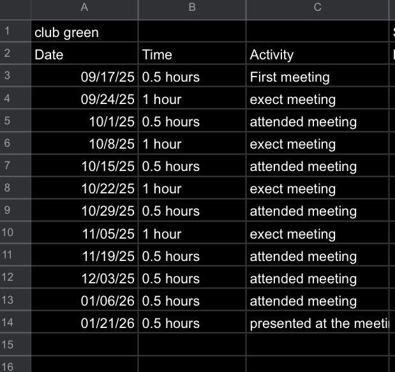Select the date cell 12/03/25
This screenshot has width=395, height=372.
[84, 279]
